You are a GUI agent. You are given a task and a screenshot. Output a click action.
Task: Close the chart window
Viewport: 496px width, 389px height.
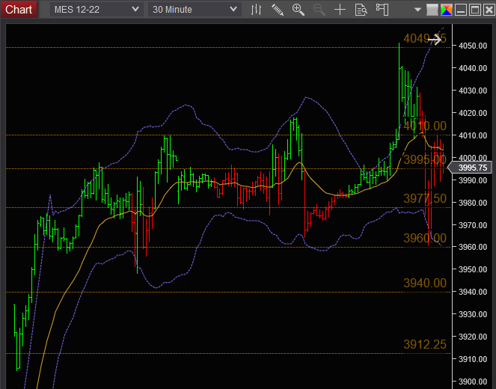click(x=489, y=10)
